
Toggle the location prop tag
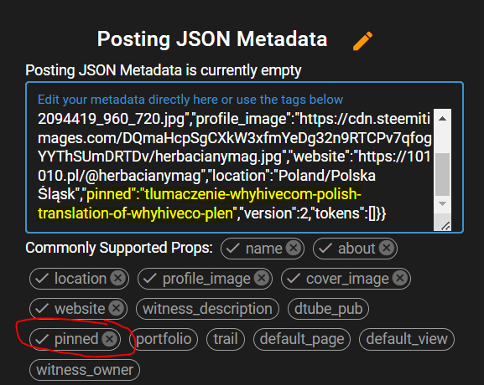pos(79,279)
